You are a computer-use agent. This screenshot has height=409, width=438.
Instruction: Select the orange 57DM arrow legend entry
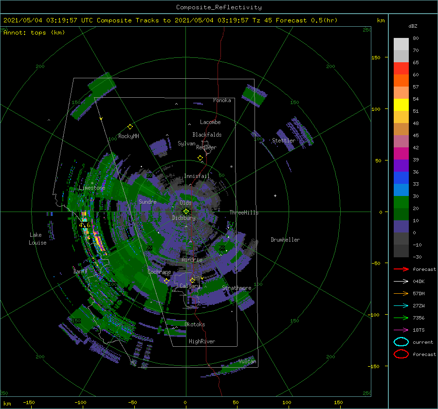click(401, 293)
